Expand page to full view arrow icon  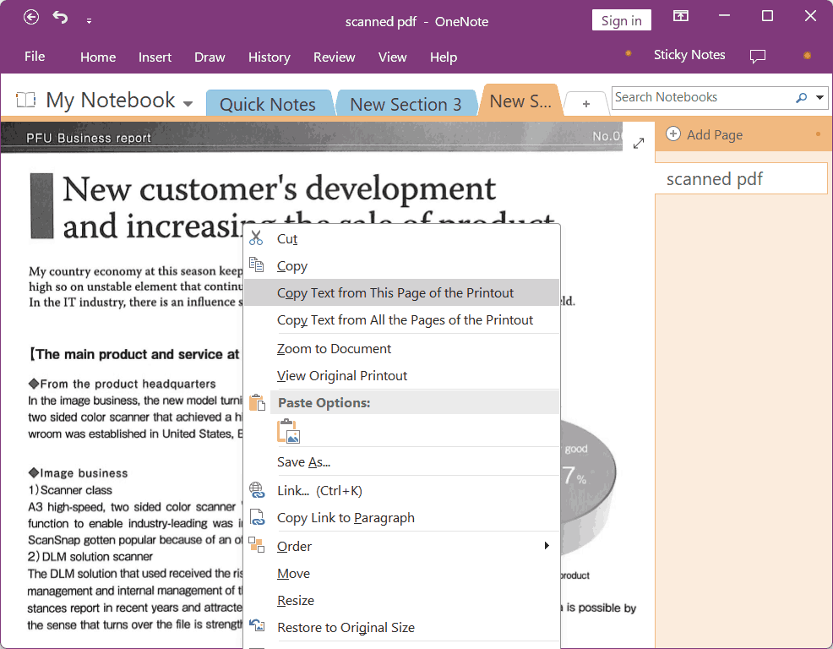coord(639,143)
